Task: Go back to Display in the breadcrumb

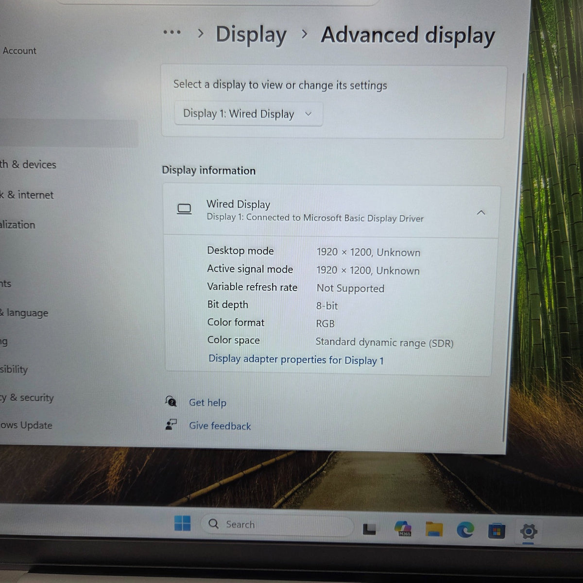Action: click(x=251, y=34)
